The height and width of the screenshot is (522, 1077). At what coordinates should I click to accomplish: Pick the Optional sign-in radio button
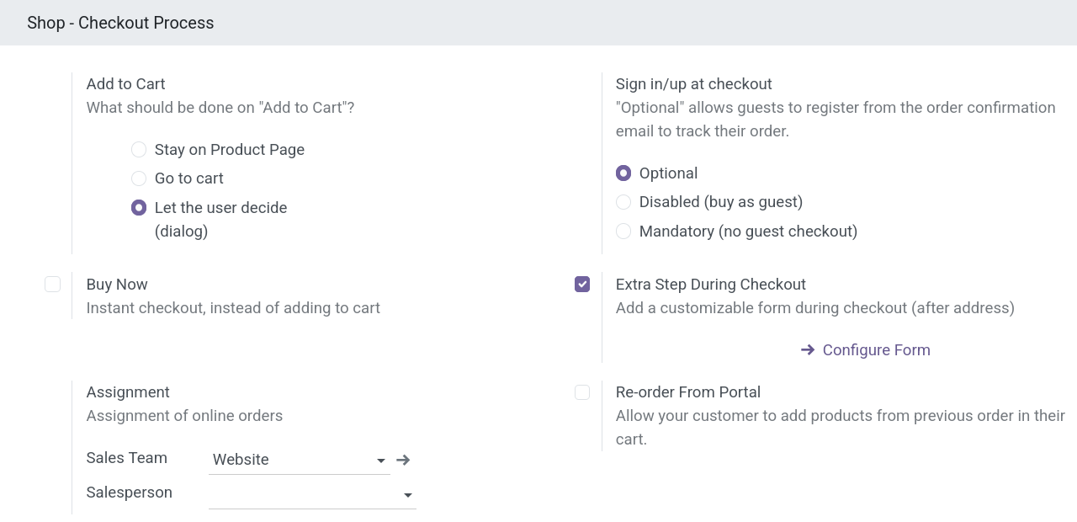(623, 173)
